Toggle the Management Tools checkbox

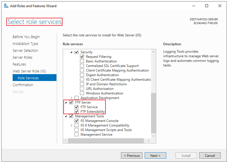point(71,116)
